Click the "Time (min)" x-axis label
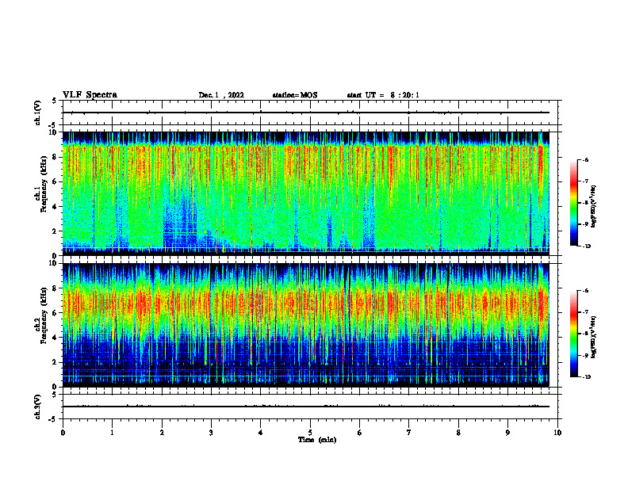This screenshot has width=628, height=485. coord(317,440)
